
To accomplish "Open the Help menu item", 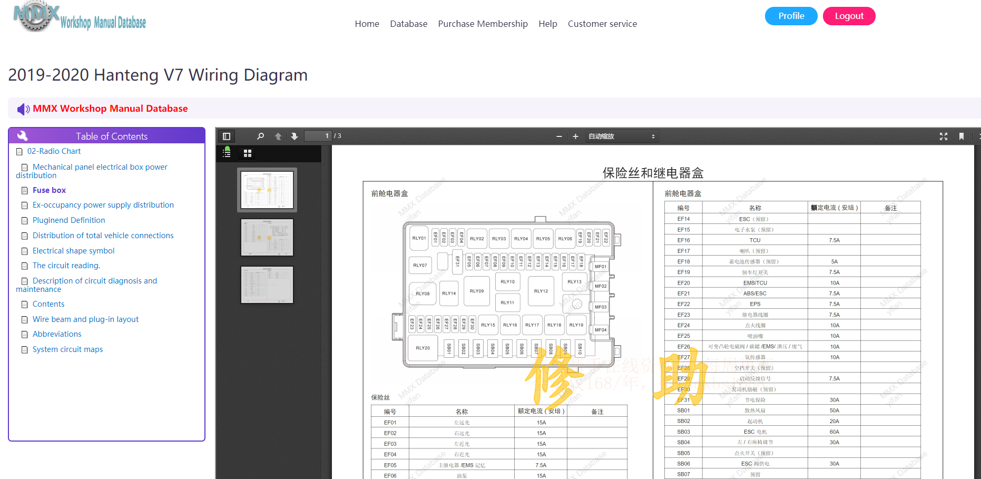I will (548, 24).
